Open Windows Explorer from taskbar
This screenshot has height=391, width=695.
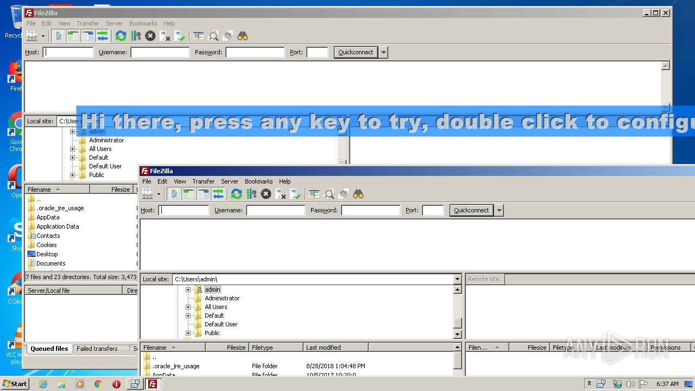pos(61,384)
